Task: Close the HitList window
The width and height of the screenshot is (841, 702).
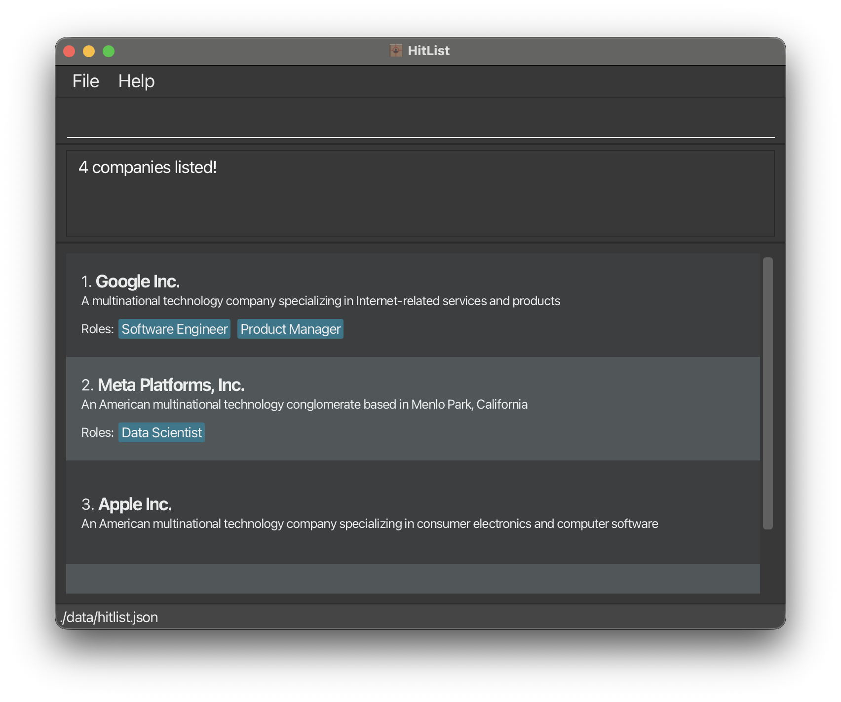Action: (x=69, y=51)
